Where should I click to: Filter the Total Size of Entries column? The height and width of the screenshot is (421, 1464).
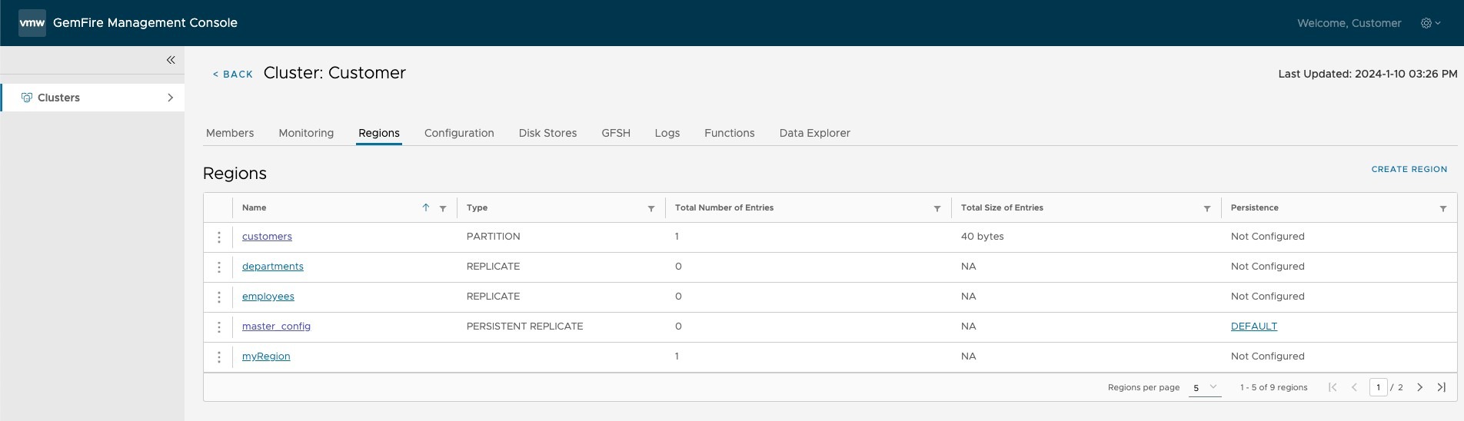click(x=1207, y=208)
